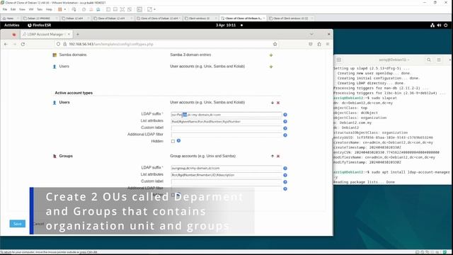
Task: Pause the VM in VMware toolbar
Action: 59,9
